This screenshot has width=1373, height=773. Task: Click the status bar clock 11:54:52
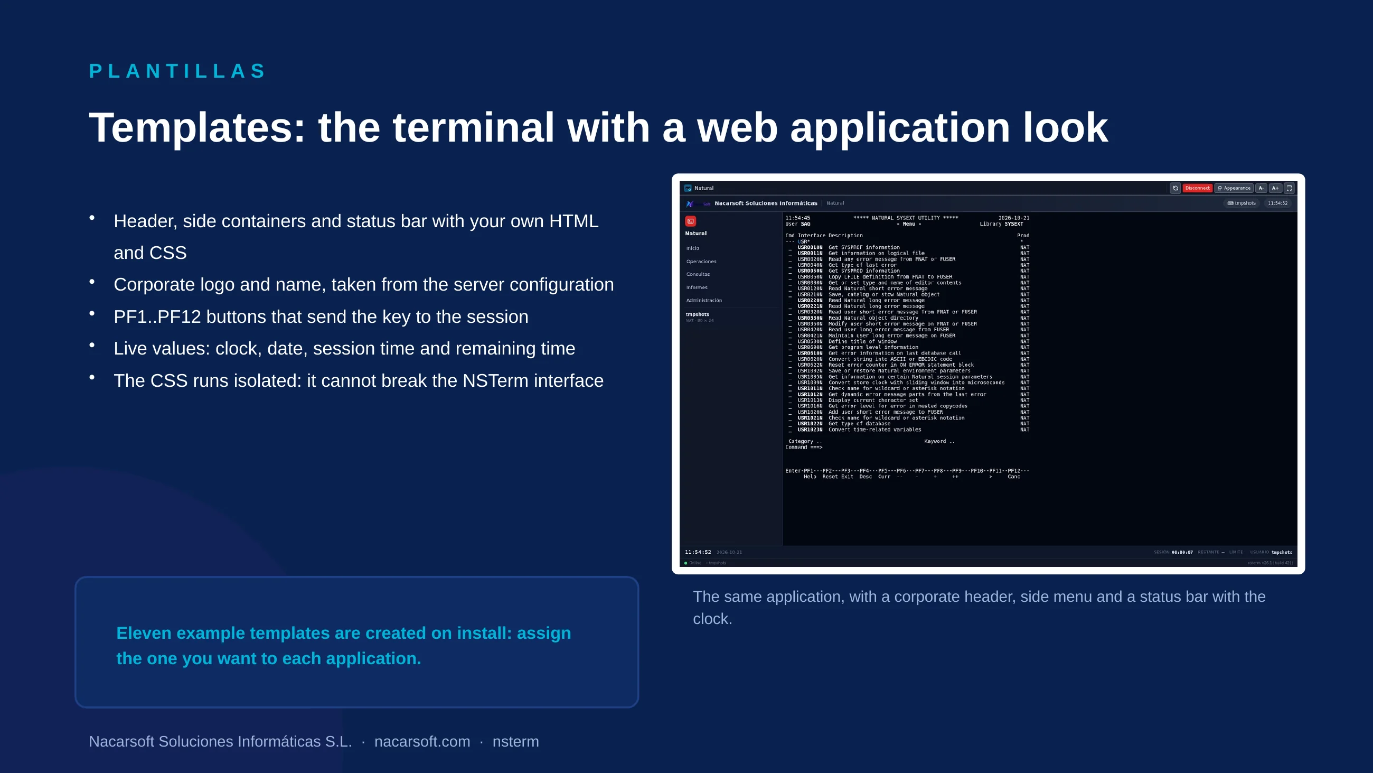698,552
